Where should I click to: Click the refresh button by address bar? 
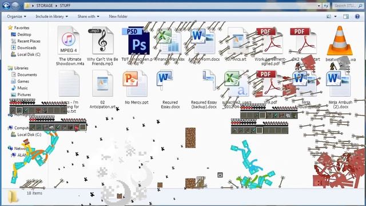(x=326, y=6)
